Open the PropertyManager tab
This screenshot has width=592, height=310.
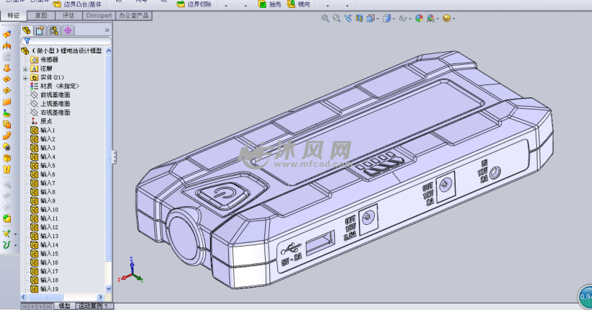40,30
